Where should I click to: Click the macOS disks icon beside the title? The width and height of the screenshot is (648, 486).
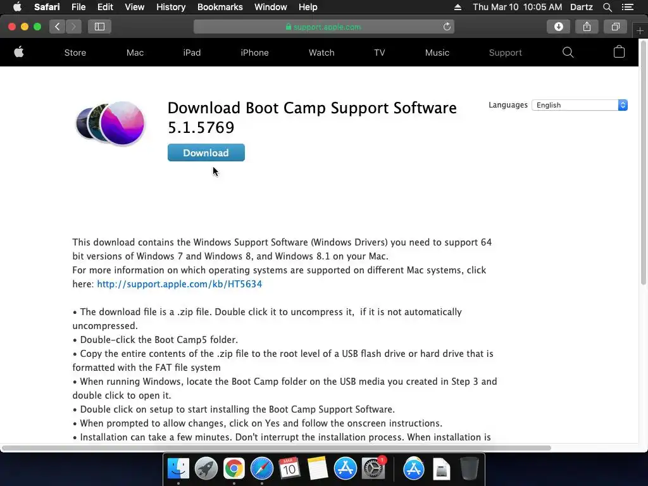pyautogui.click(x=111, y=123)
